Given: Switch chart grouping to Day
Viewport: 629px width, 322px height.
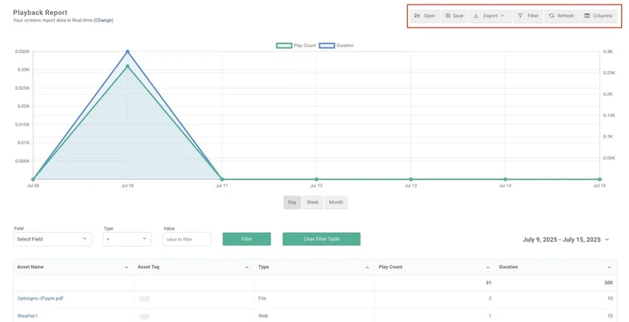Looking at the screenshot, I should click(x=292, y=202).
